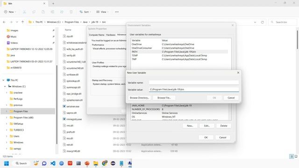Click Java in the address breadcrumb
Screen dimensions: 299x168
(85, 22)
